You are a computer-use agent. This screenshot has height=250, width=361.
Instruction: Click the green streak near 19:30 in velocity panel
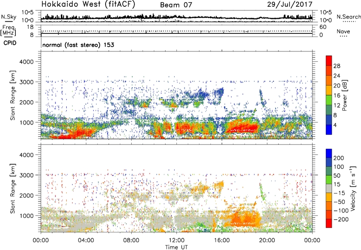pyautogui.click(x=262, y=191)
